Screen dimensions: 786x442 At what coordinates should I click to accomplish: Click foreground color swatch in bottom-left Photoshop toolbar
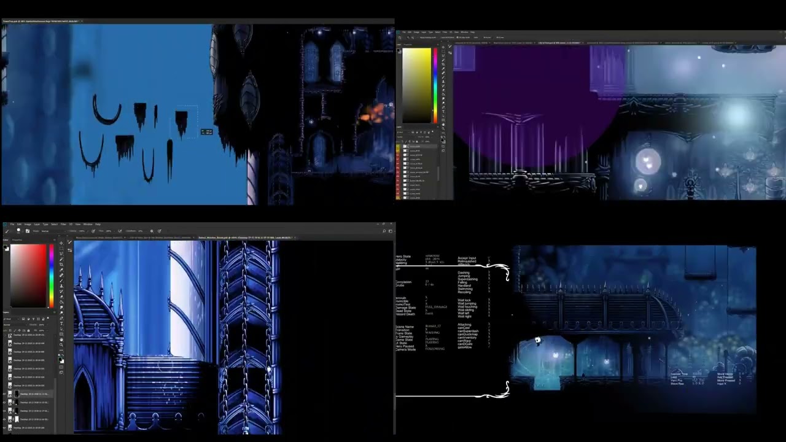pyautogui.click(x=60, y=359)
